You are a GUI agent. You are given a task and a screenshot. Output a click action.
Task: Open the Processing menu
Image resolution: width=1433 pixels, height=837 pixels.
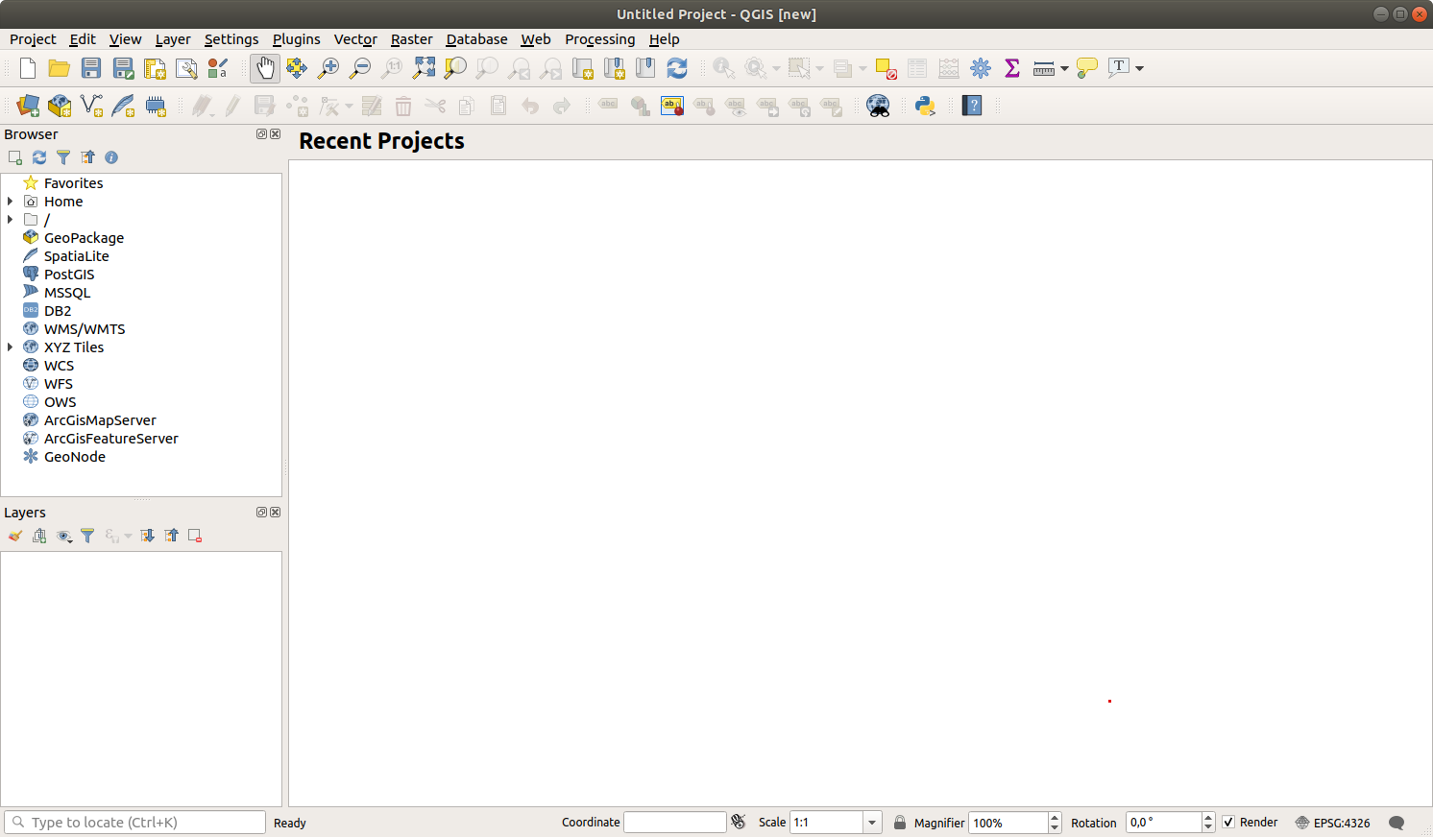(x=599, y=39)
